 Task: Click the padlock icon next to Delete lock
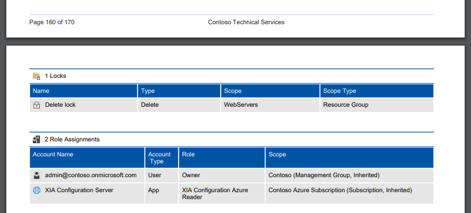(36, 105)
